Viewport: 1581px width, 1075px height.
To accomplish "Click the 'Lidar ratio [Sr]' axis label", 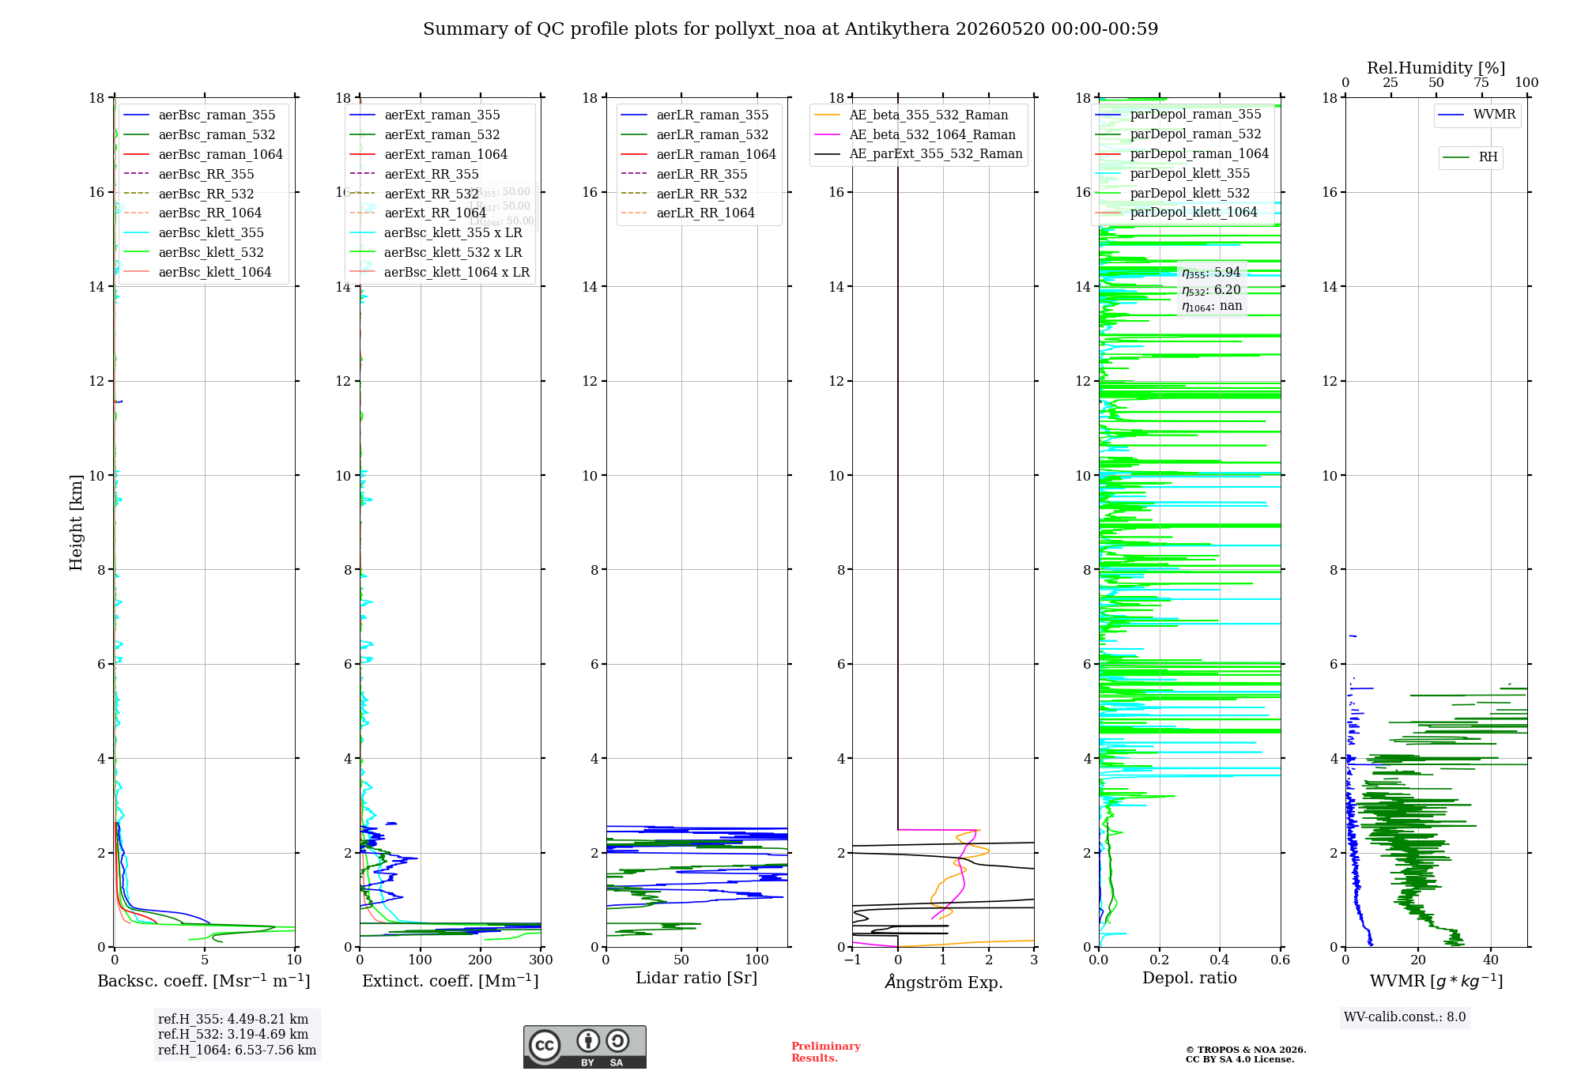I will pos(696,979).
